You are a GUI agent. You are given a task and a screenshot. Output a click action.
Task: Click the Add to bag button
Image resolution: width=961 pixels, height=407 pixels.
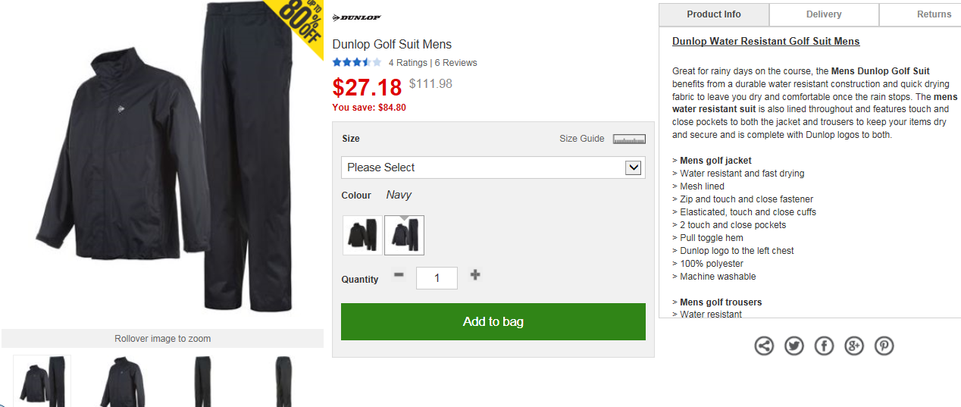(x=493, y=322)
